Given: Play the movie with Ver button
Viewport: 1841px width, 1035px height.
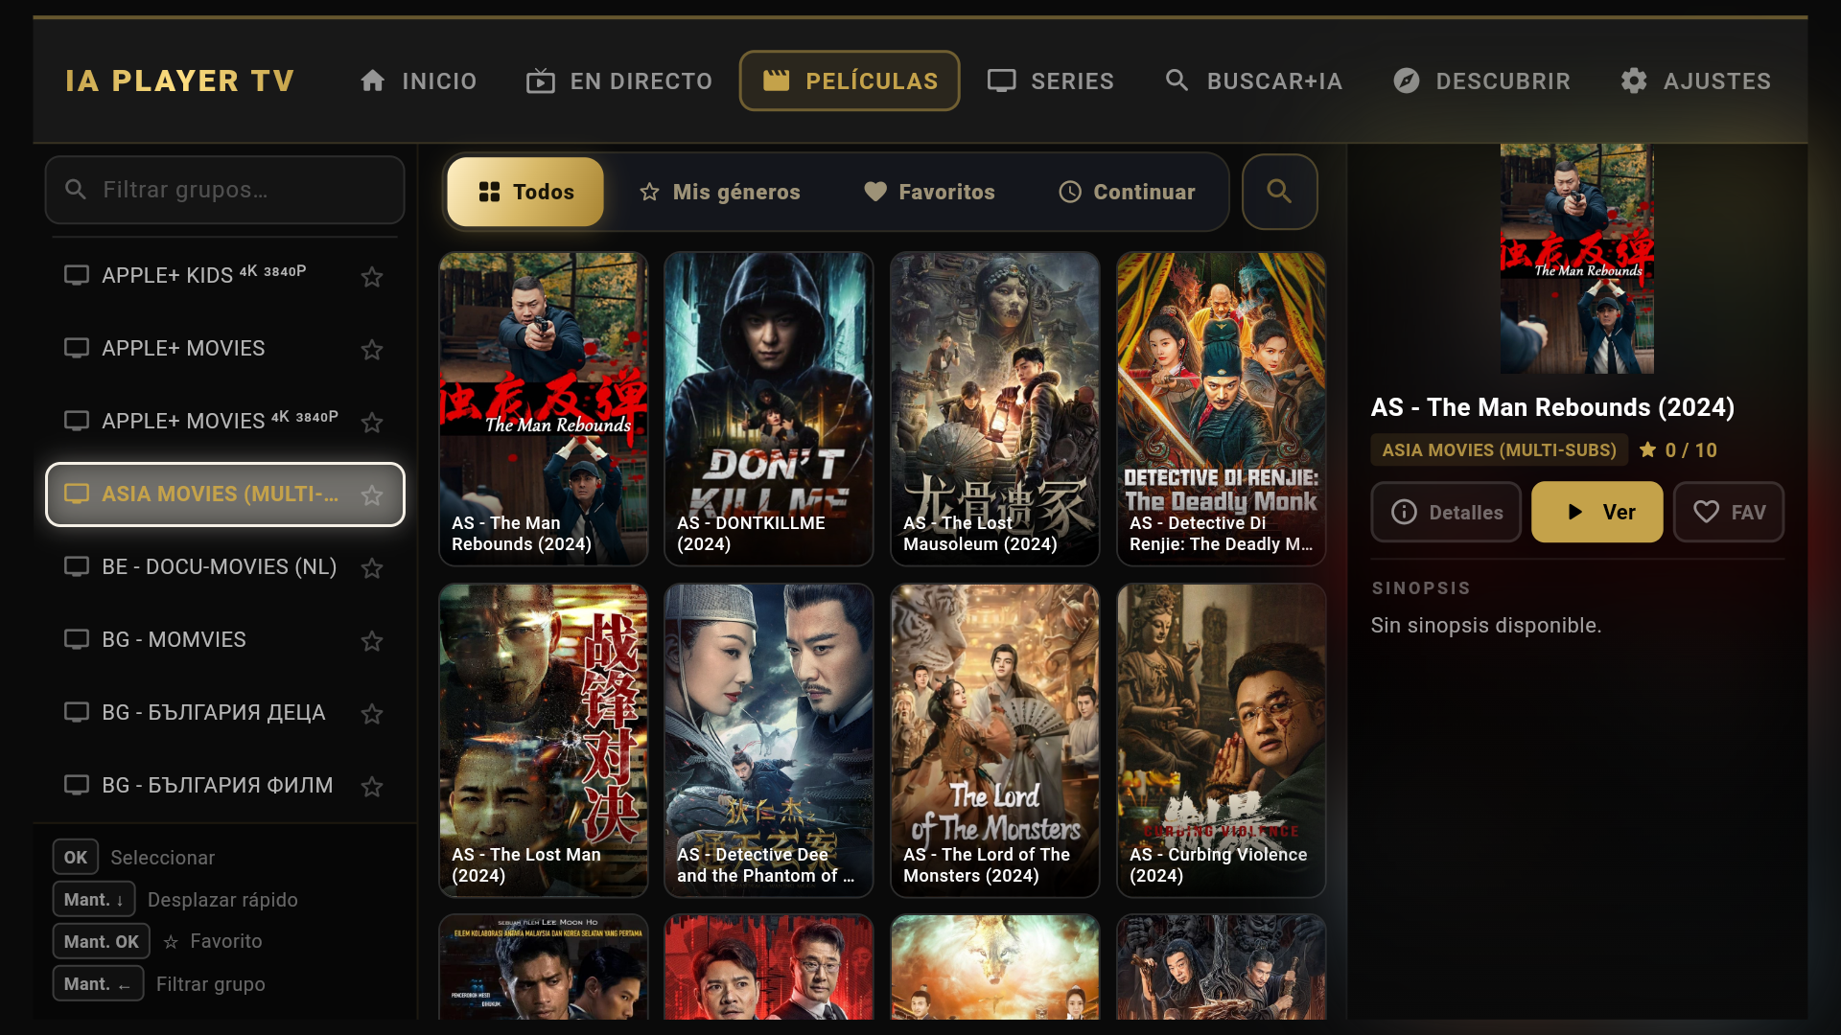Looking at the screenshot, I should click(x=1597, y=513).
